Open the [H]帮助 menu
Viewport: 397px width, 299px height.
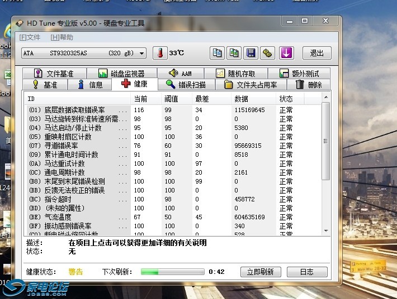[x=62, y=37]
